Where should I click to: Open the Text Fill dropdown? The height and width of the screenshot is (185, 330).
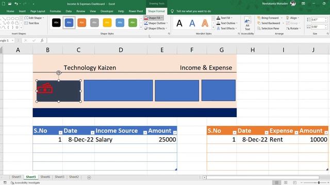[x=225, y=18]
